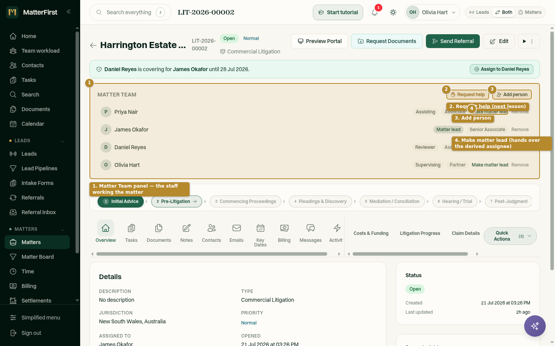Remove Olivia Hart from the team
The width and height of the screenshot is (555, 346).
point(520,165)
